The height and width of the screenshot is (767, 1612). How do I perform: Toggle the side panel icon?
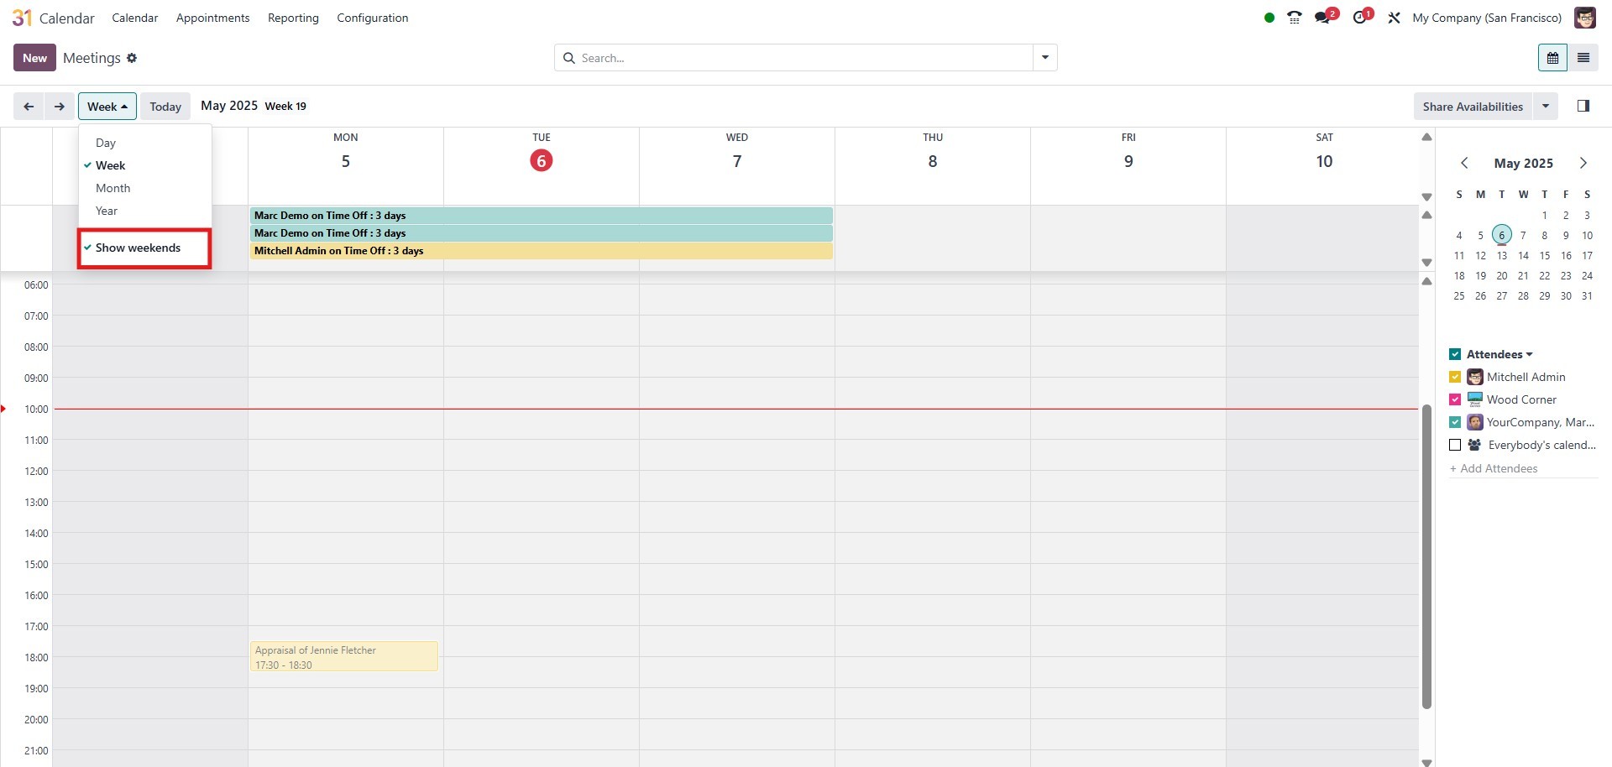point(1583,107)
